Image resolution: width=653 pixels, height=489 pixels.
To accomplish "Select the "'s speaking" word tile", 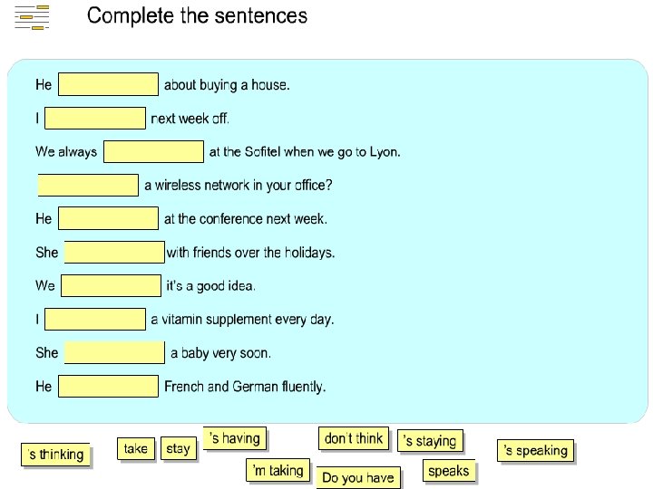I will (x=536, y=450).
